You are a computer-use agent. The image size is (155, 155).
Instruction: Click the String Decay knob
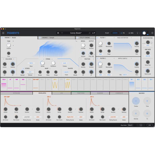42,63
